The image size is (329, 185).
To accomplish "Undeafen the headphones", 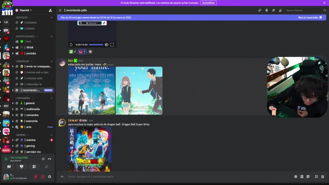I will tap(43, 177).
